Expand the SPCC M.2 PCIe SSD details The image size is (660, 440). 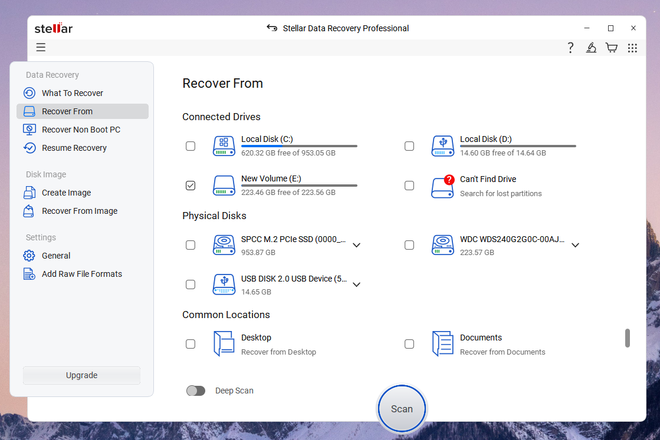356,244
